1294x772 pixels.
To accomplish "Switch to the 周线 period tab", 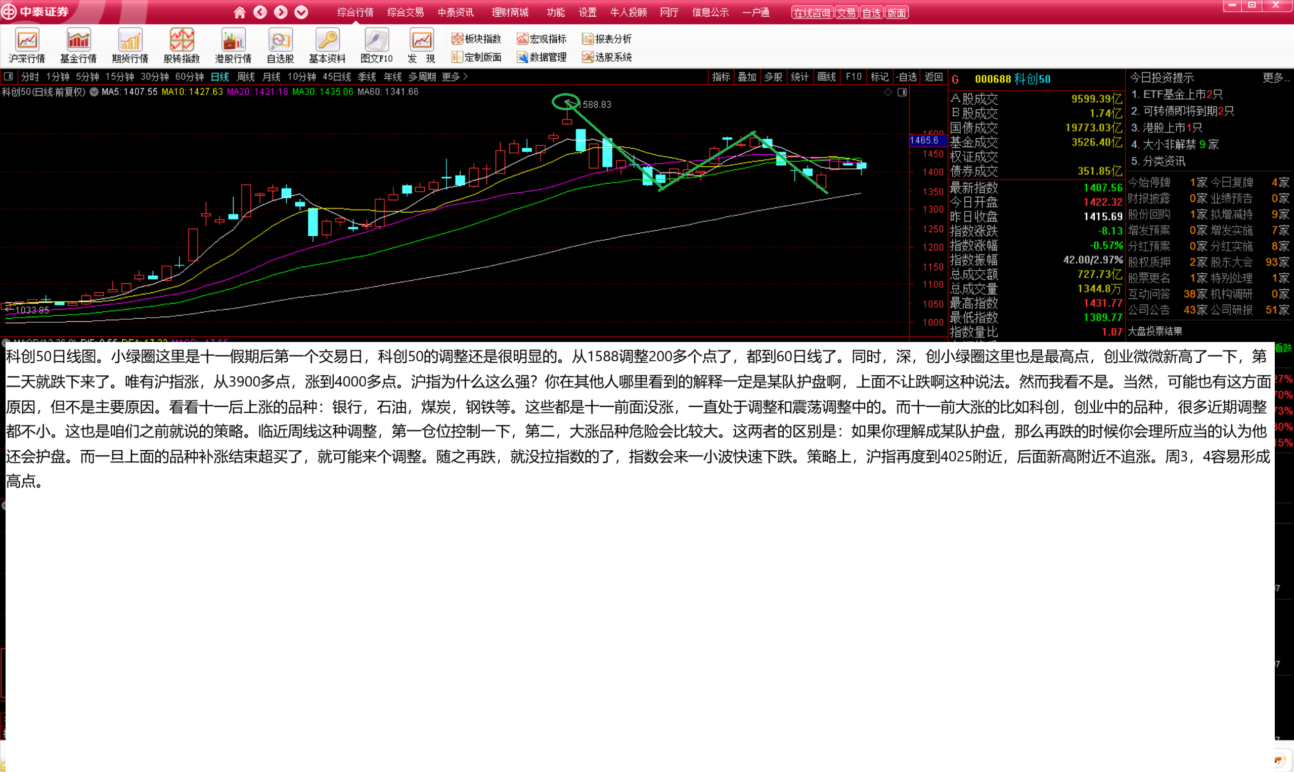I will pyautogui.click(x=245, y=76).
